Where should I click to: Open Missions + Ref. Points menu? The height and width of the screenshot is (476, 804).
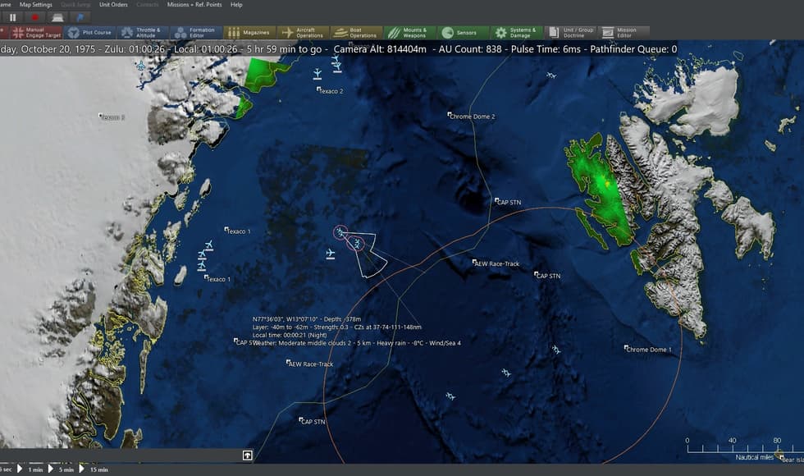click(194, 5)
